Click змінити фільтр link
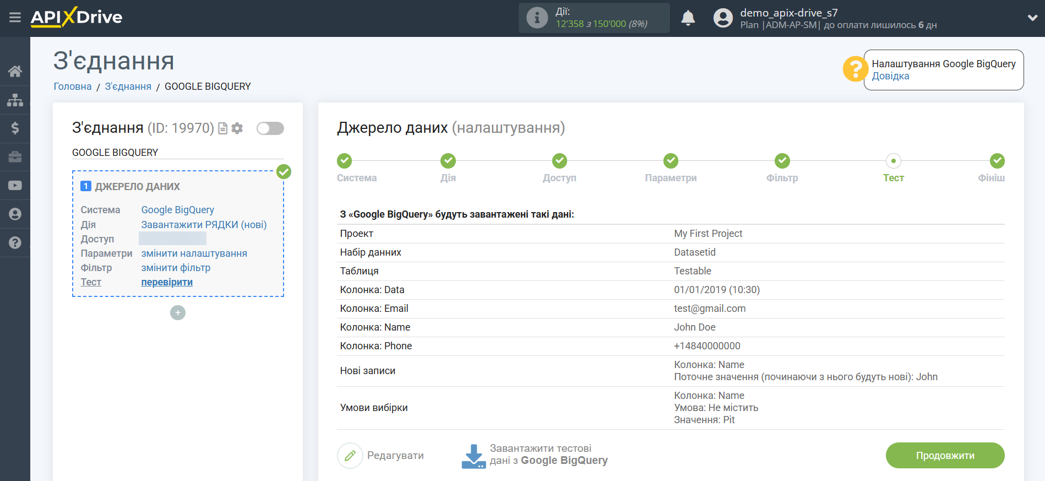Screen dimensions: 1045x481 [x=176, y=268]
